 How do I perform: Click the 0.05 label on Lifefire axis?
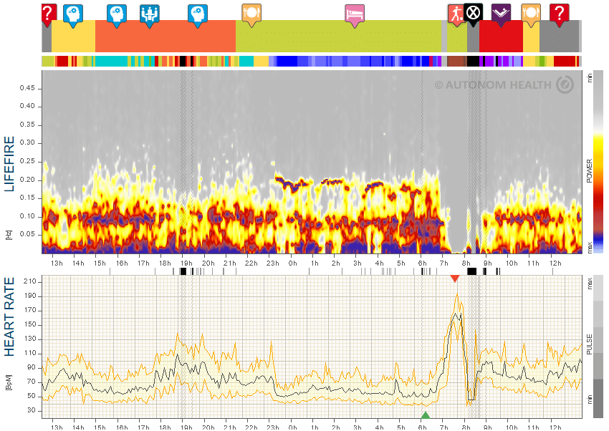[27, 234]
